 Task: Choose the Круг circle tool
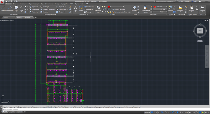(16, 8)
